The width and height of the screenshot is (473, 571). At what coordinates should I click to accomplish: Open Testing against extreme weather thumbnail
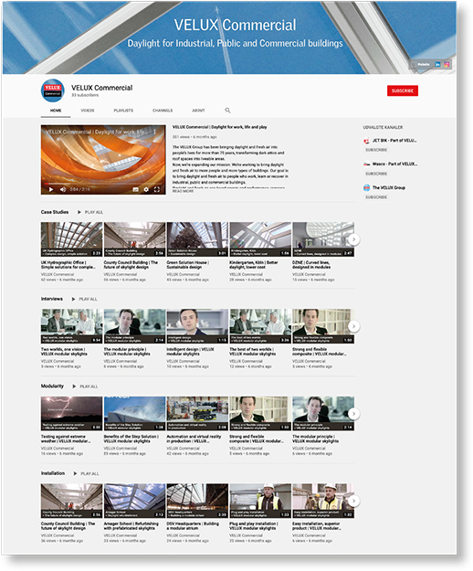71,414
